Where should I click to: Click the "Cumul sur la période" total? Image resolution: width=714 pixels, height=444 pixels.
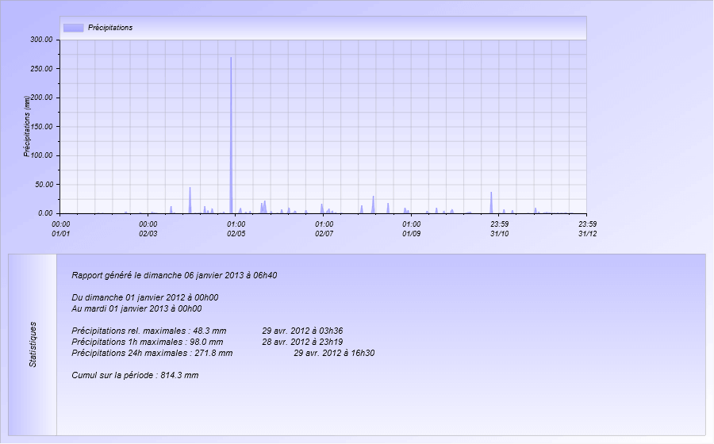coord(134,375)
